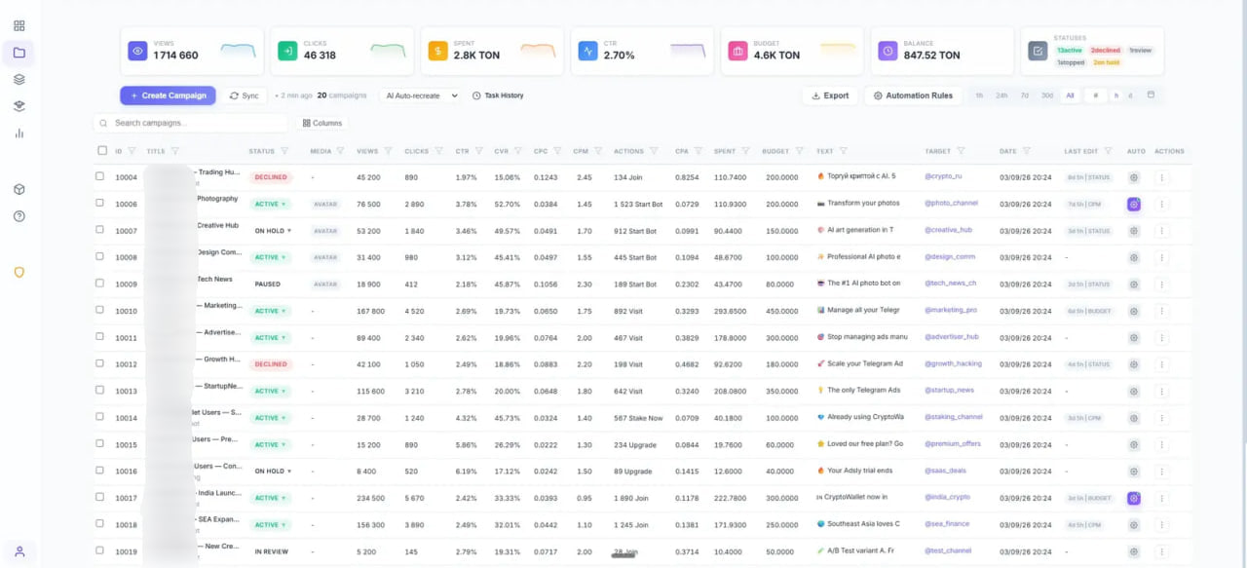Image resolution: width=1247 pixels, height=568 pixels.
Task: Click the Create Campaign button
Action: point(168,95)
